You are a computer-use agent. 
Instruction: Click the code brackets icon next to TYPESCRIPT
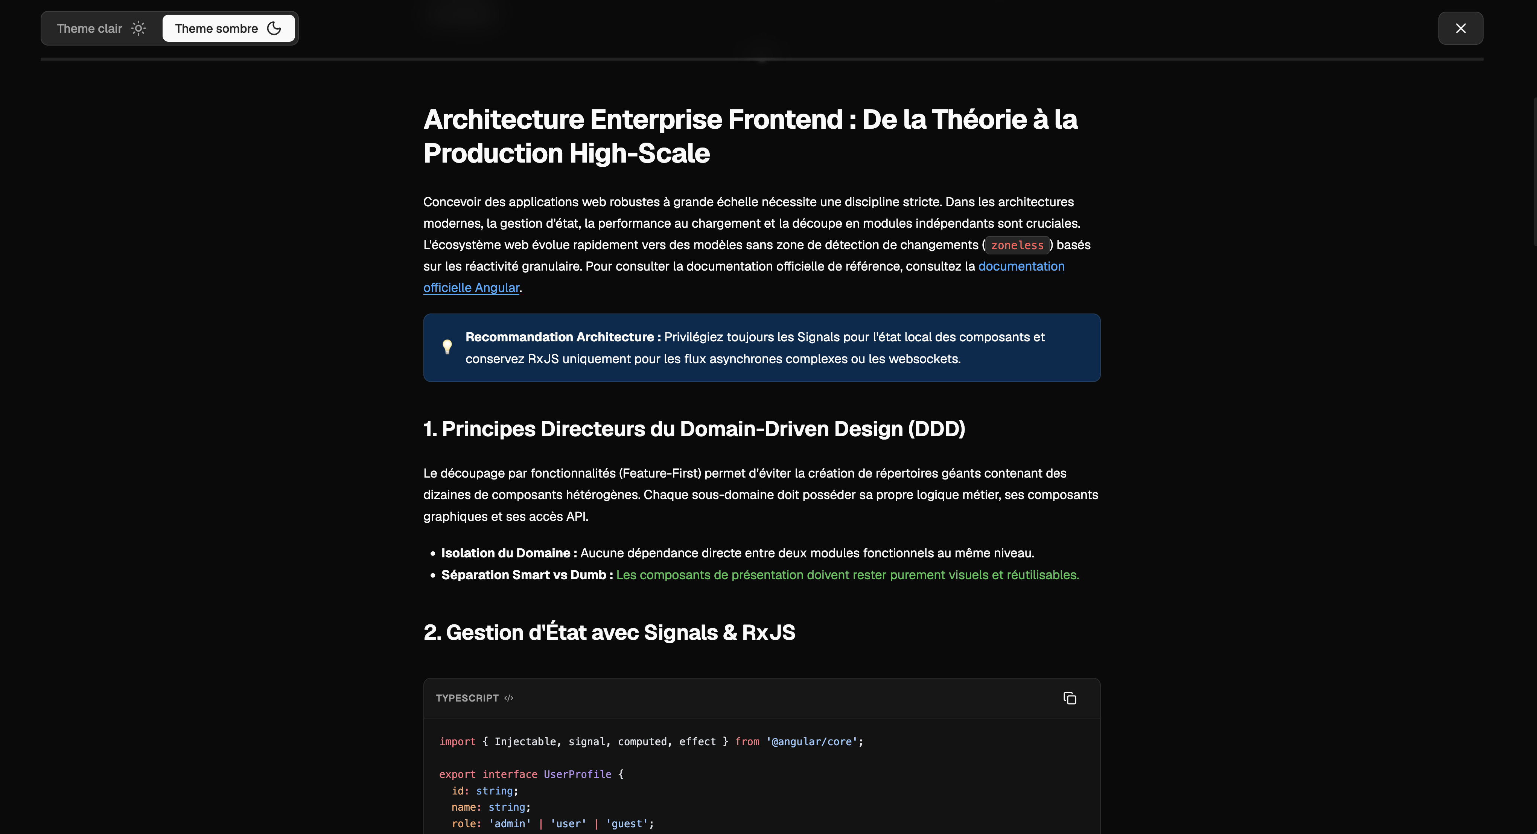tap(508, 698)
